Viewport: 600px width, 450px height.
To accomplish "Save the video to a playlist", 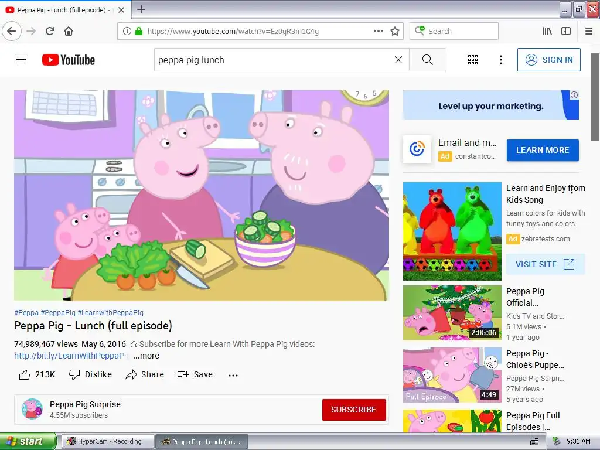I will coord(195,374).
